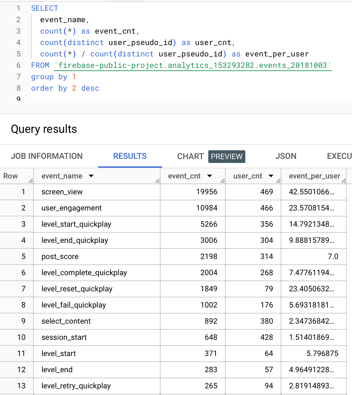This screenshot has height=395, width=352.
Task: Open the CHART PREVIEW tab
Action: click(x=211, y=156)
